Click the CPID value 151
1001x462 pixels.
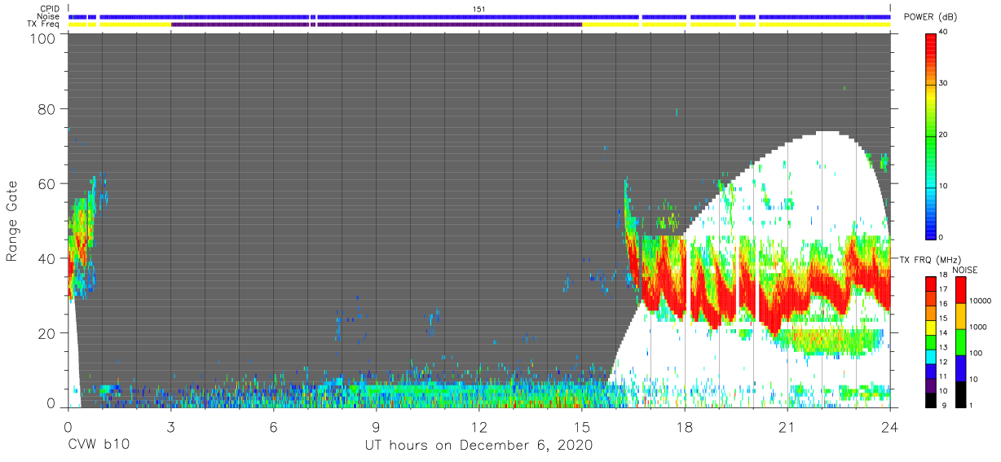click(x=479, y=9)
